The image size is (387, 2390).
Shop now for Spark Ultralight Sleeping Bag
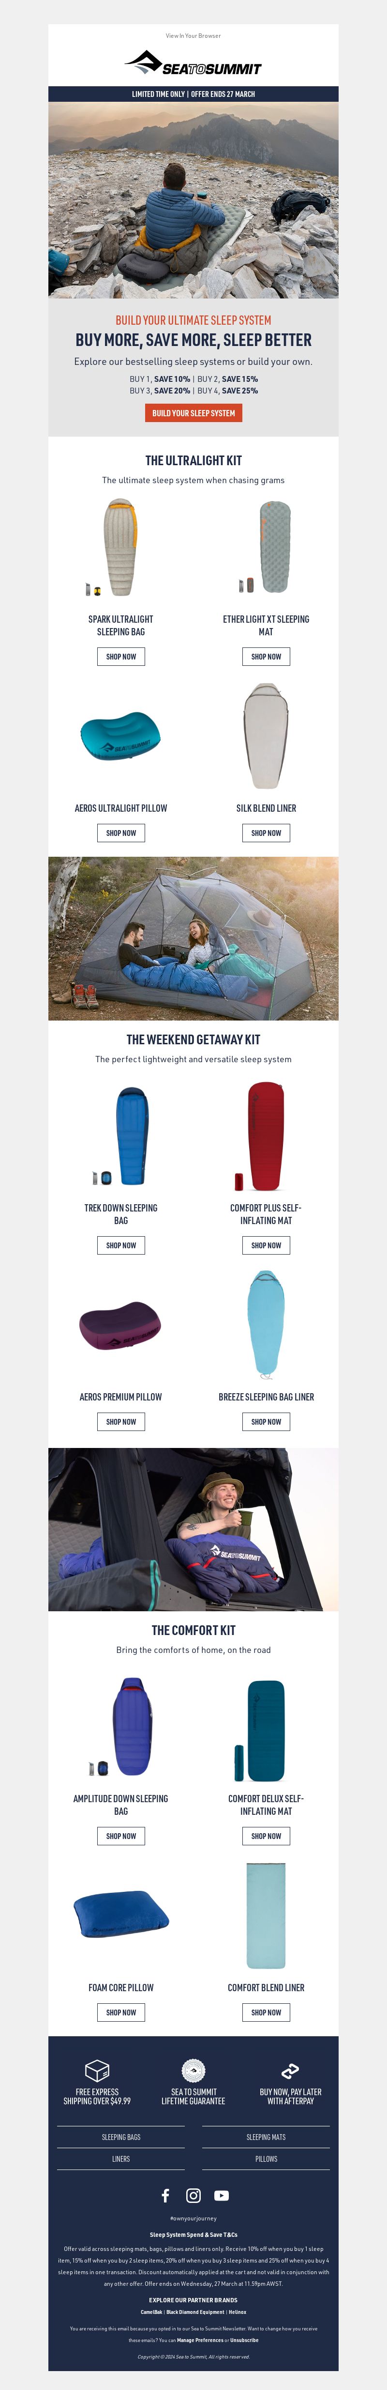click(x=120, y=656)
